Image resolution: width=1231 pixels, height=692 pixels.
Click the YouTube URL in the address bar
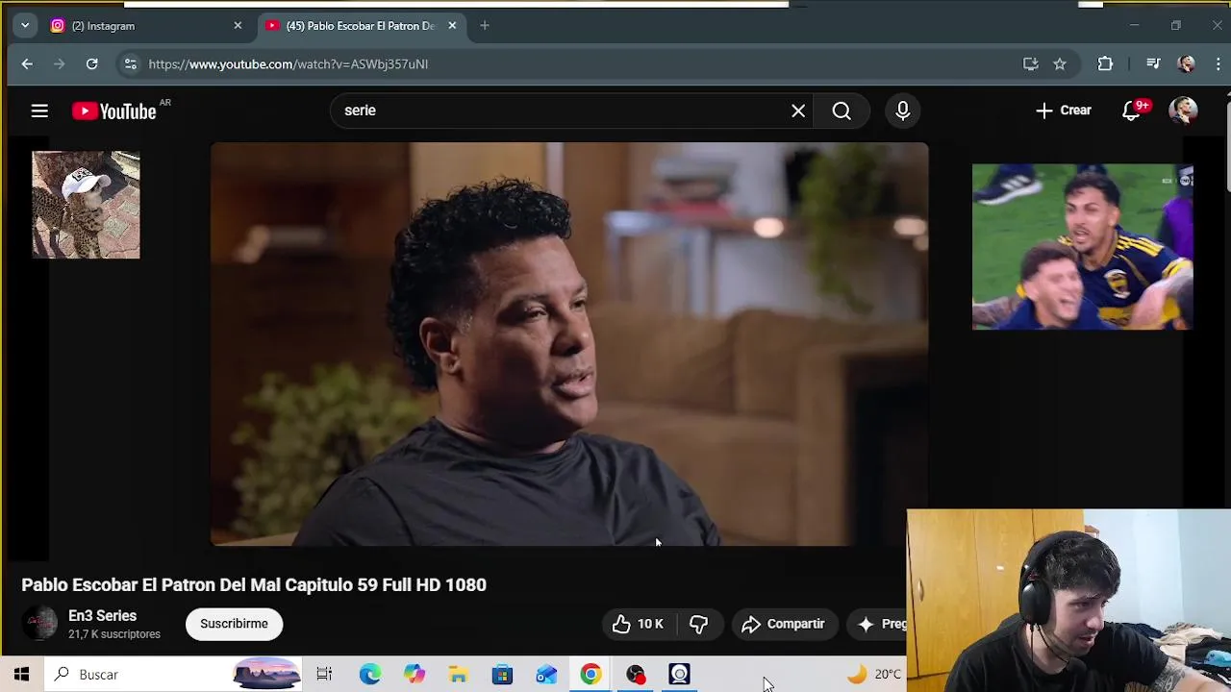click(x=289, y=64)
